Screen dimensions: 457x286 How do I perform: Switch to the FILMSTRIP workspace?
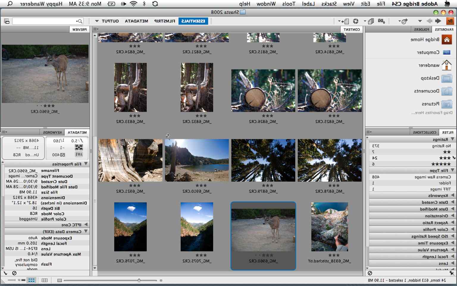[165, 21]
